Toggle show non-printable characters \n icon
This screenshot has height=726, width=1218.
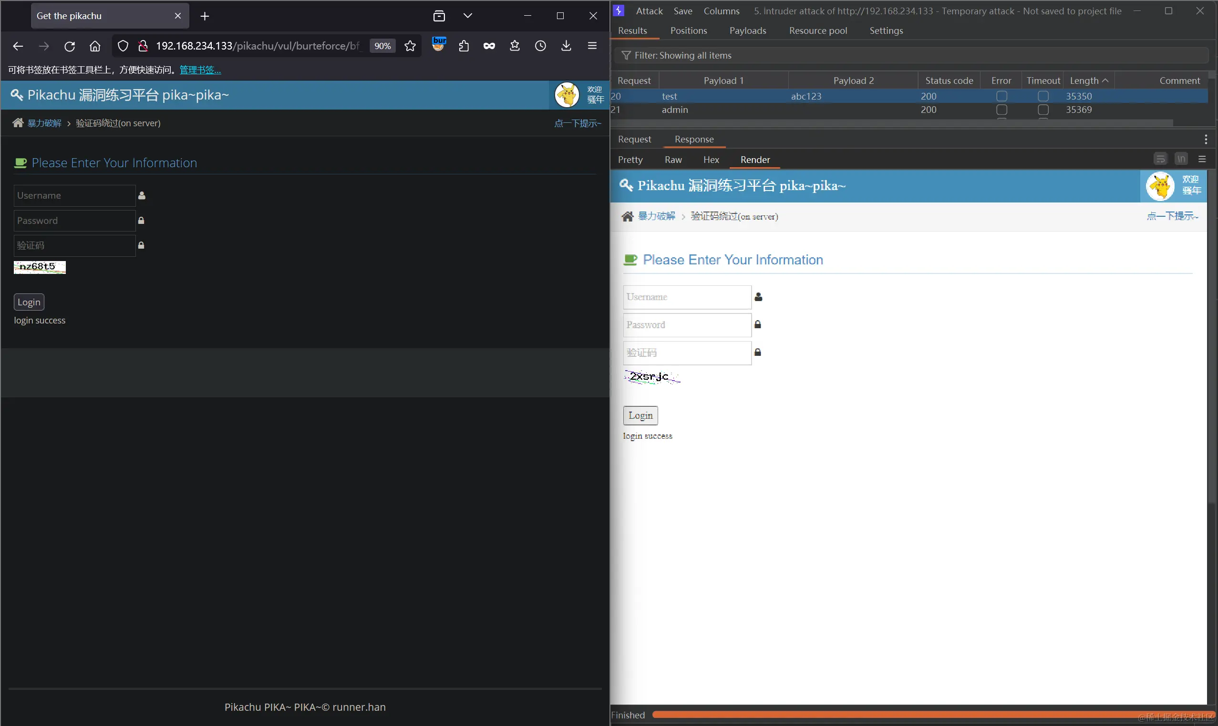(x=1181, y=159)
